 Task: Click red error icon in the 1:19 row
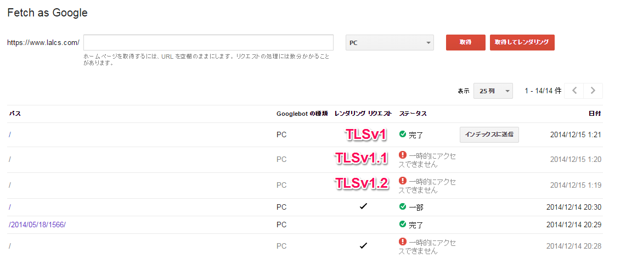403,181
